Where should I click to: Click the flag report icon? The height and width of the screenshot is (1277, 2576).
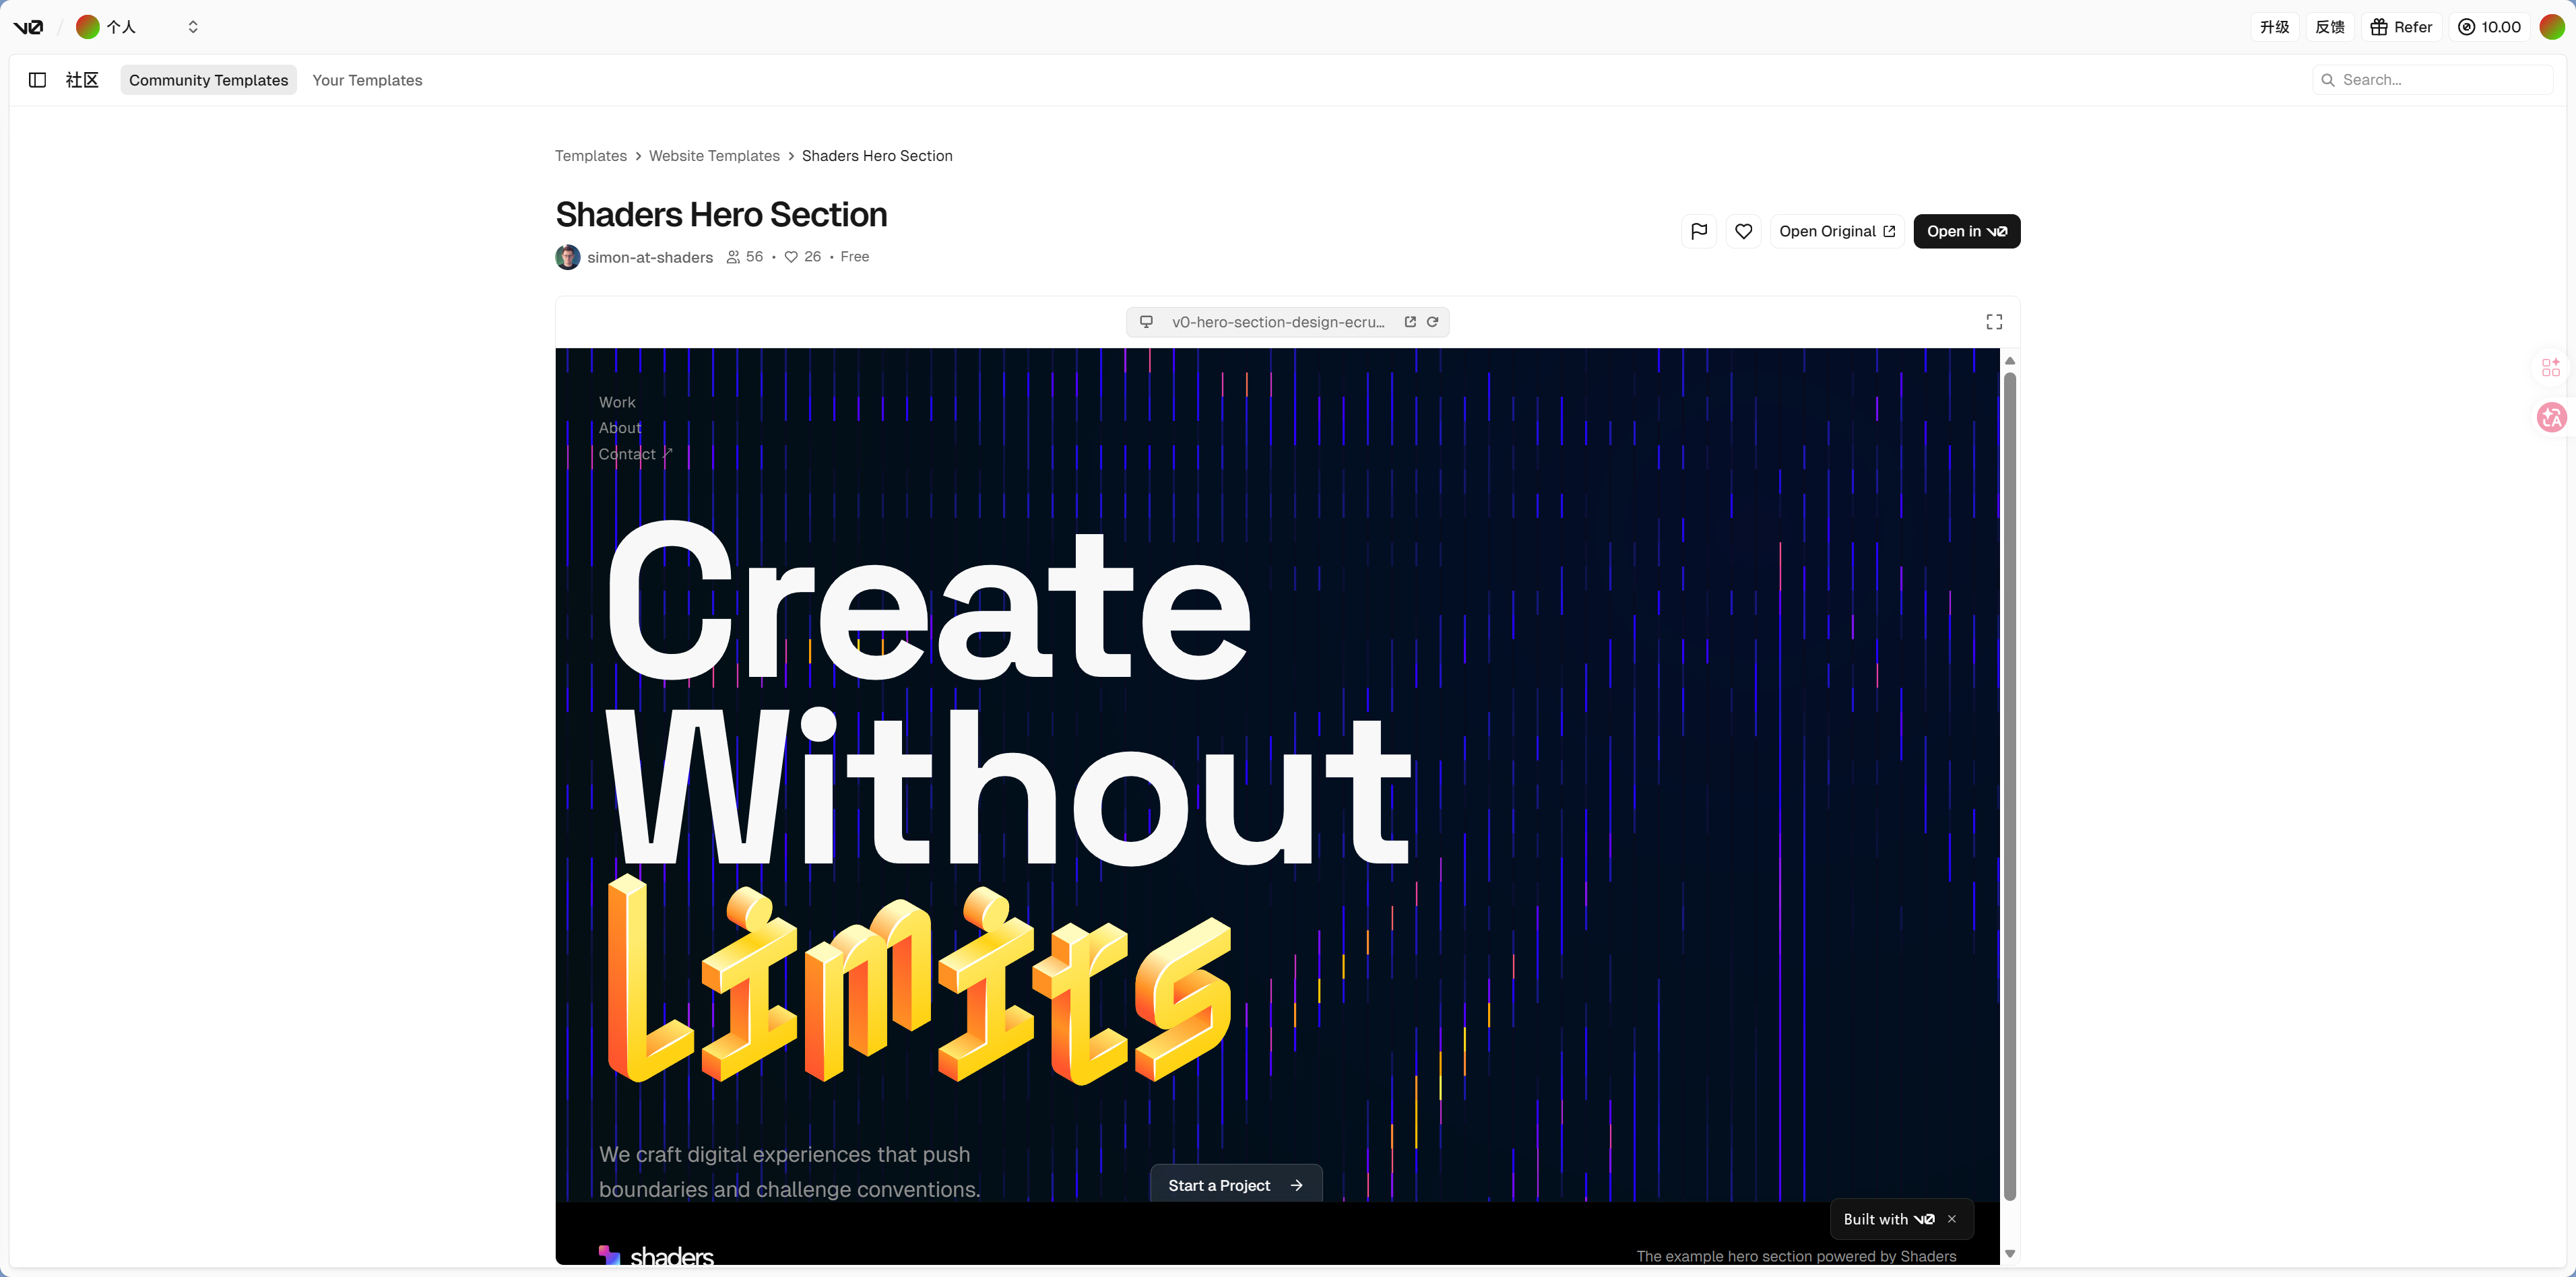[1698, 231]
